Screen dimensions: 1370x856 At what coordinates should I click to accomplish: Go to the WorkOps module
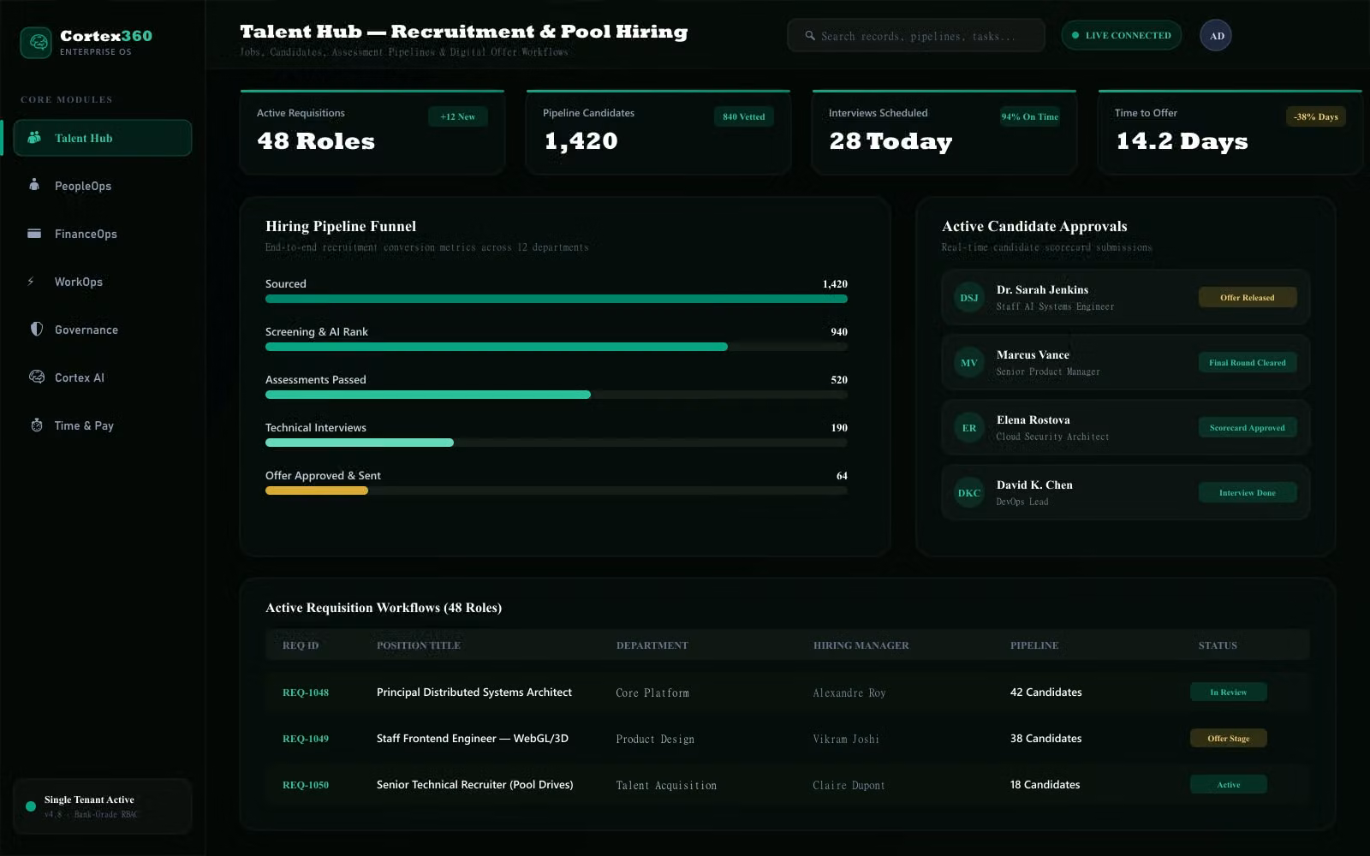coord(102,282)
